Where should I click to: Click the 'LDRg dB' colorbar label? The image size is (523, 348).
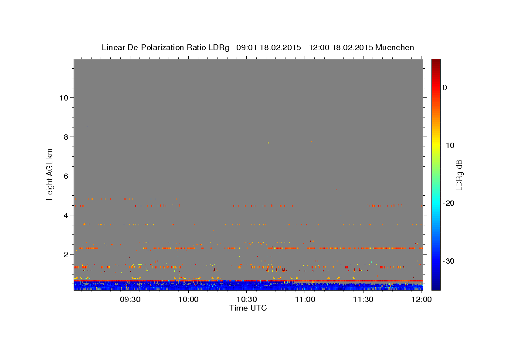click(459, 175)
